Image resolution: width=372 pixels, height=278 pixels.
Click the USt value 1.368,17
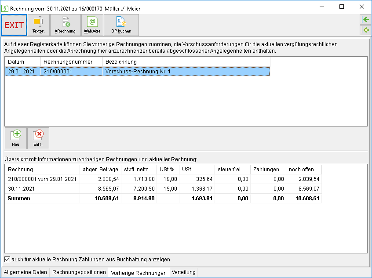pos(202,189)
